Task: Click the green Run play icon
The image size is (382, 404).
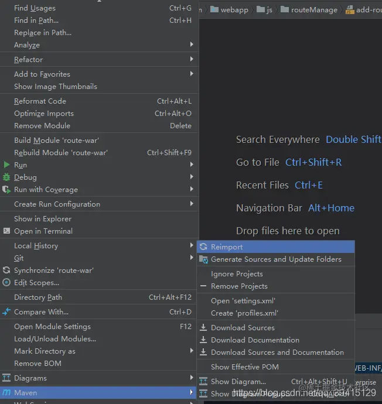Action: 6,165
